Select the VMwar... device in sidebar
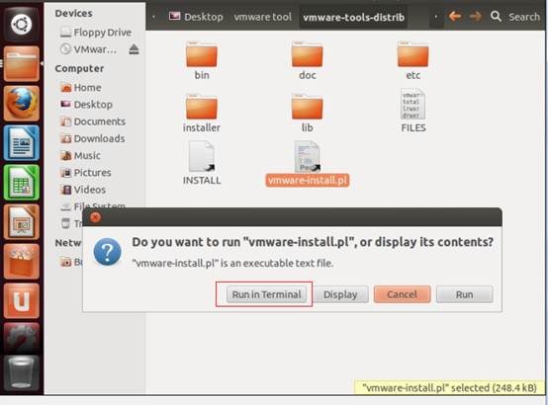548x405 pixels. (88, 49)
